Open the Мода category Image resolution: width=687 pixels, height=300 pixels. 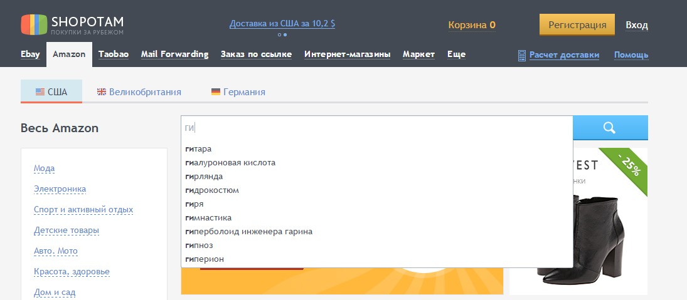point(45,168)
